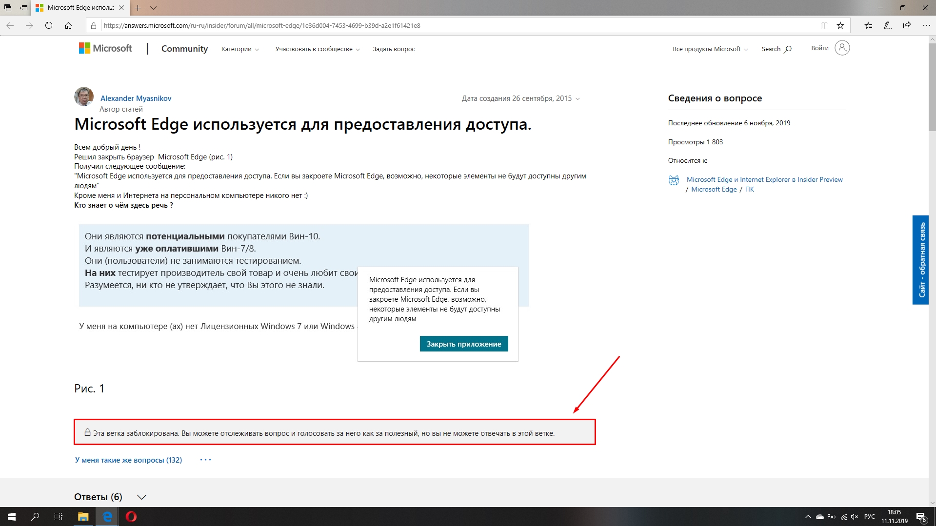Viewport: 936px width, 526px height.
Task: Click the Просмотры 1 803 text
Action: [x=695, y=142]
